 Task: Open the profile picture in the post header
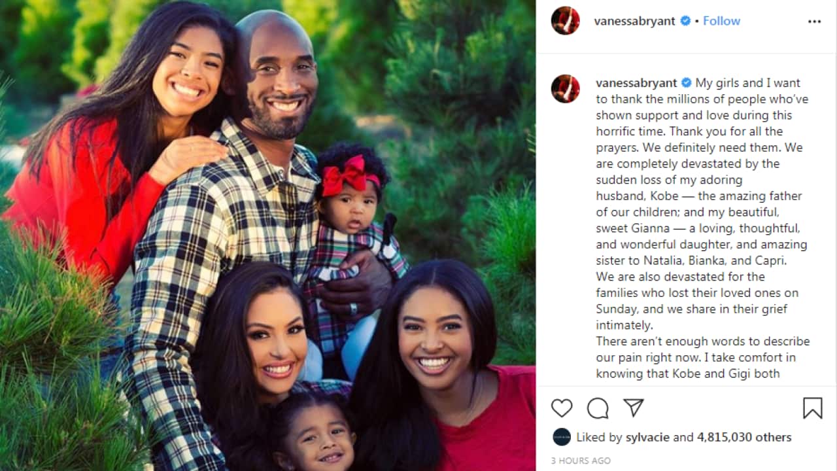[x=565, y=21]
